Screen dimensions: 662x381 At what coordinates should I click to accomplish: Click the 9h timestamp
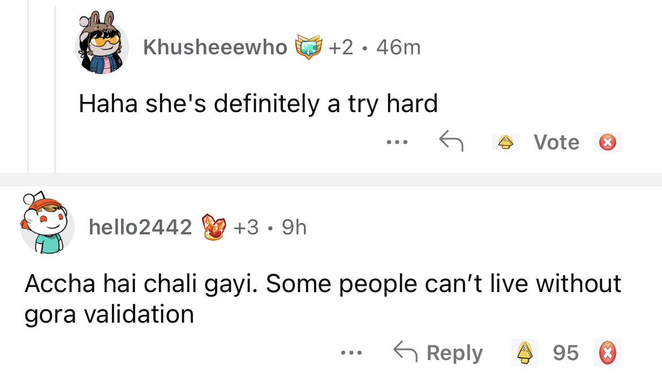click(x=294, y=228)
